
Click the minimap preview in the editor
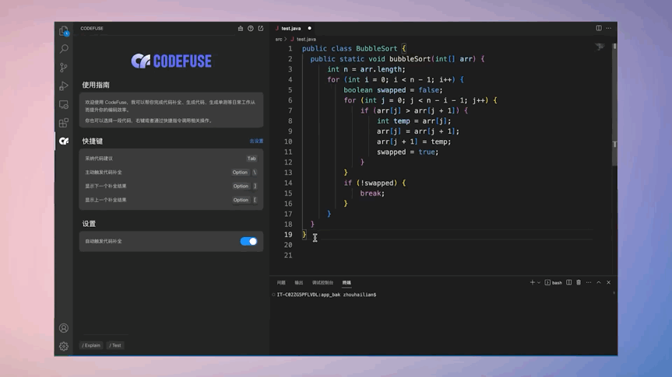pos(600,47)
